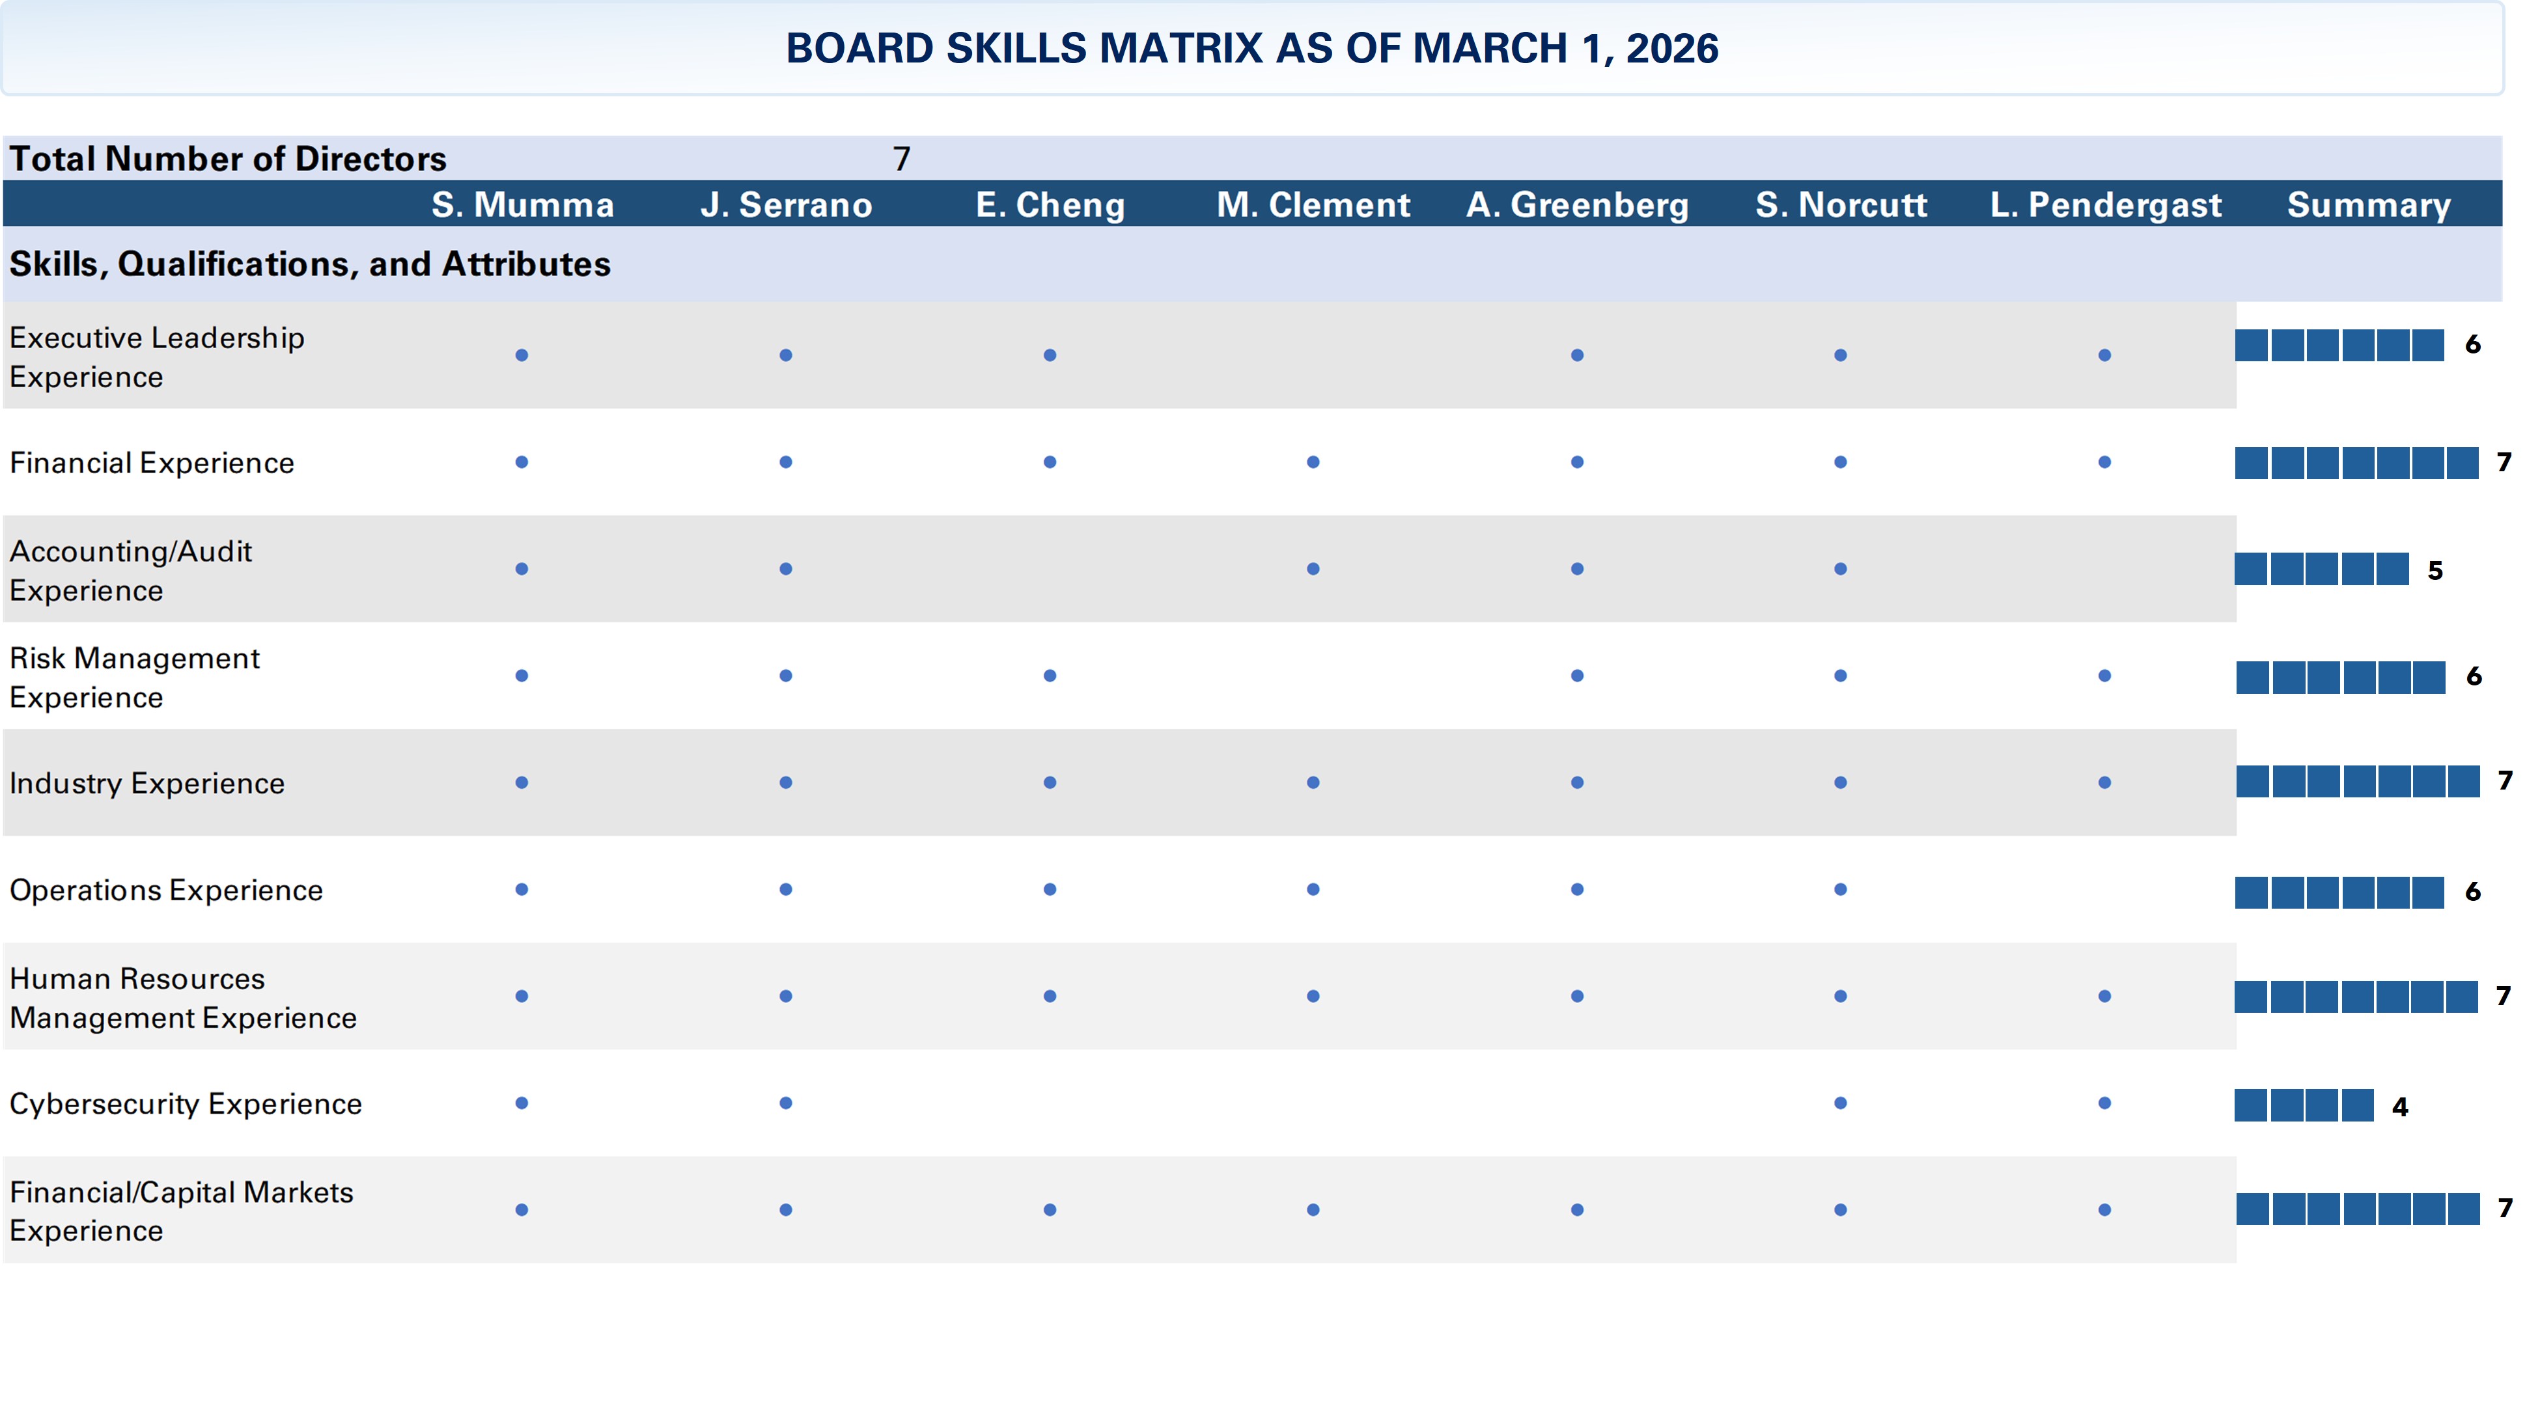Select the E. Cheng column header
Viewport: 2540px width, 1404px height.
[x=1050, y=205]
